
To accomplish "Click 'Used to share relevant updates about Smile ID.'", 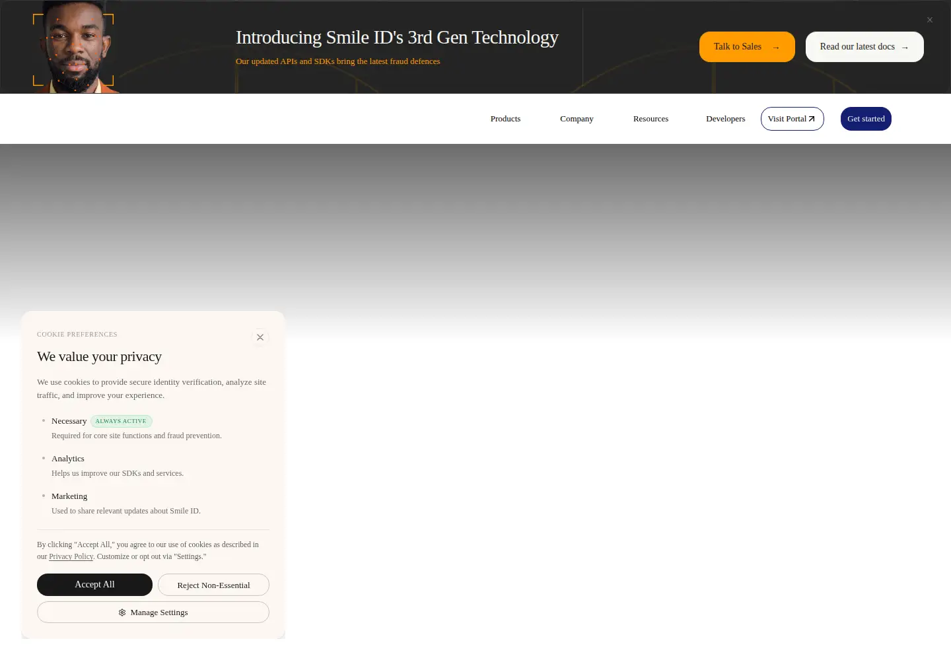I will click(x=126, y=511).
